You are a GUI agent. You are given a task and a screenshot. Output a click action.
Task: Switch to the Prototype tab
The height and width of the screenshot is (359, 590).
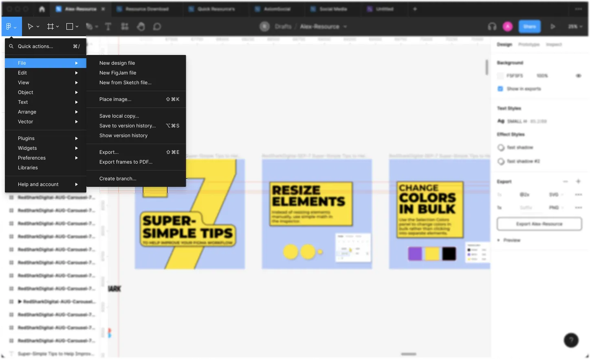click(x=528, y=45)
